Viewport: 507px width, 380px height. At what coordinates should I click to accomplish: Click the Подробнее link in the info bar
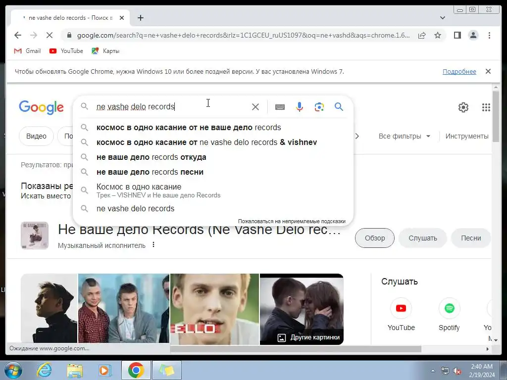[459, 71]
